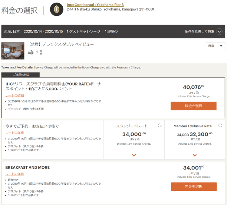Click the BREAKFAST AND MORE rate heading
227x205 pixels.
click(28, 167)
